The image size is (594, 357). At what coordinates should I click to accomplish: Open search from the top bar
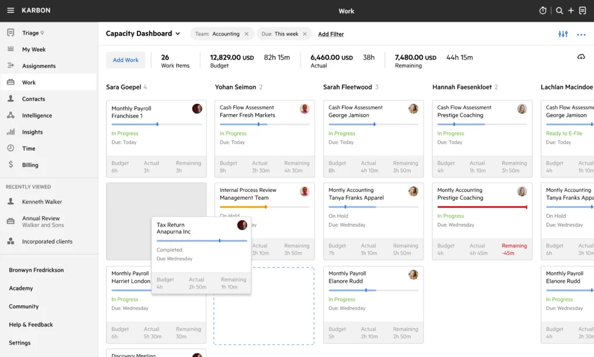559,10
